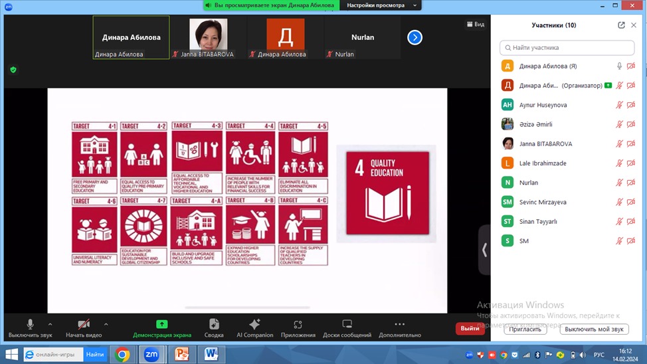Screen dimensions: 647x364
Task: Open PowerPoint from the taskbar
Action: [x=181, y=355]
